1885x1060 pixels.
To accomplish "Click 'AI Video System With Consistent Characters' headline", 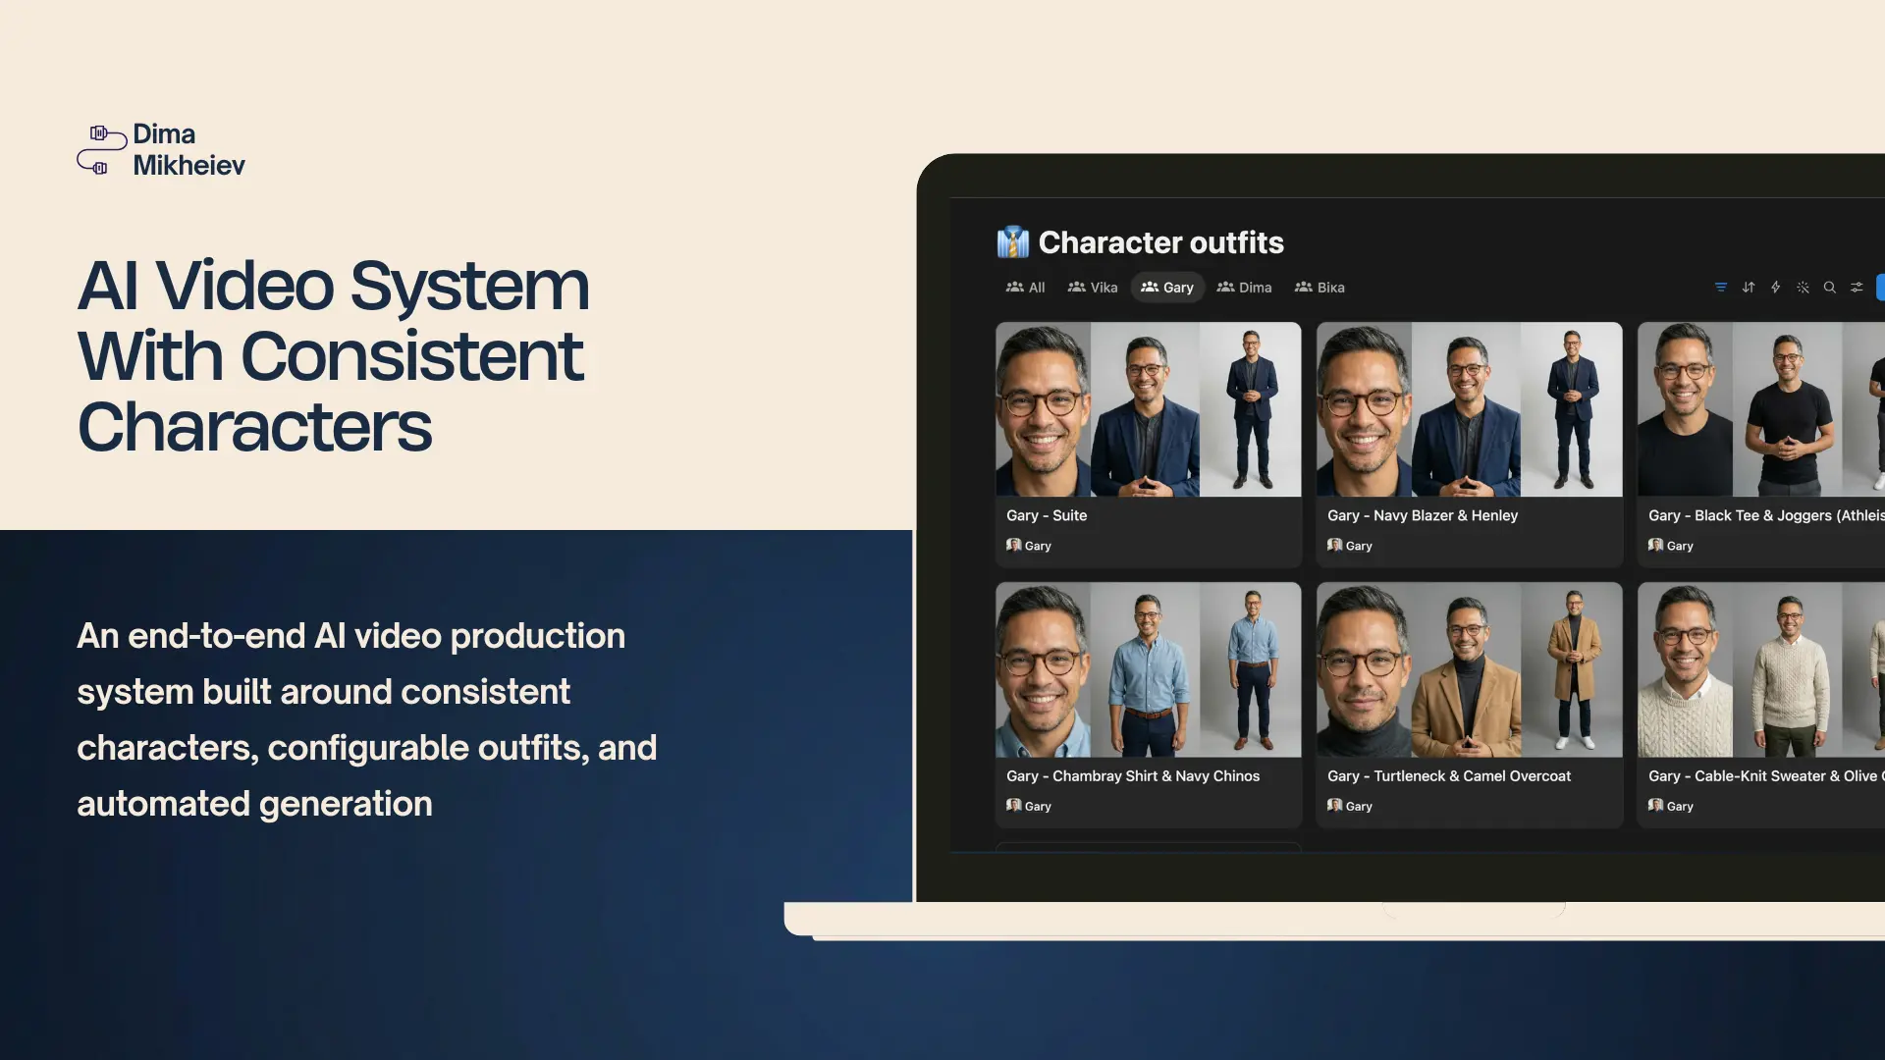I will tap(334, 355).
